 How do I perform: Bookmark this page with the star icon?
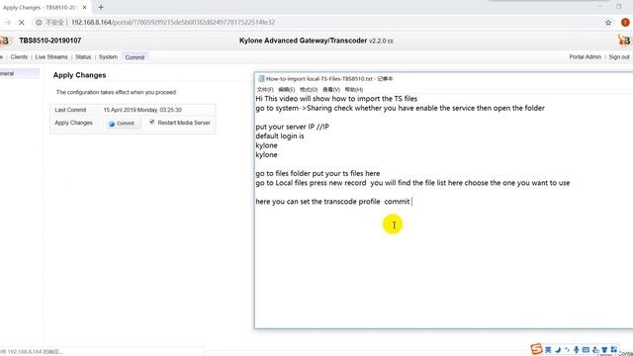tap(608, 23)
